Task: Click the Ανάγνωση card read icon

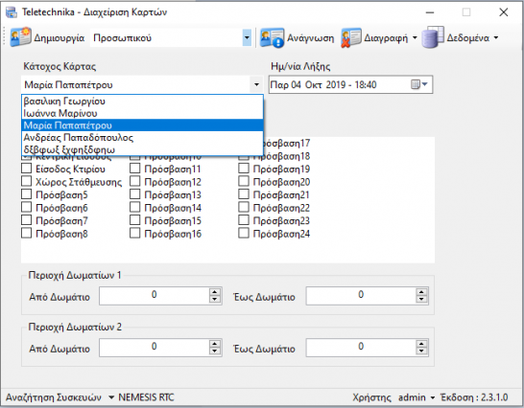Action: point(272,37)
